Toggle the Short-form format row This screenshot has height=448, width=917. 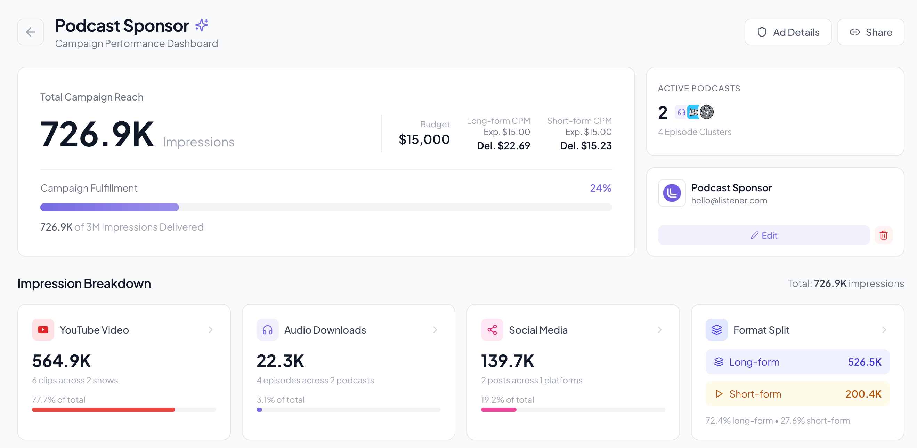point(797,394)
